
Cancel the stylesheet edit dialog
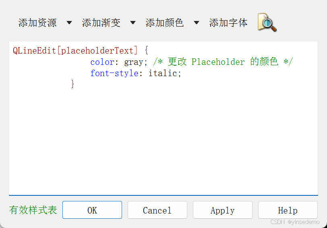tap(157, 210)
